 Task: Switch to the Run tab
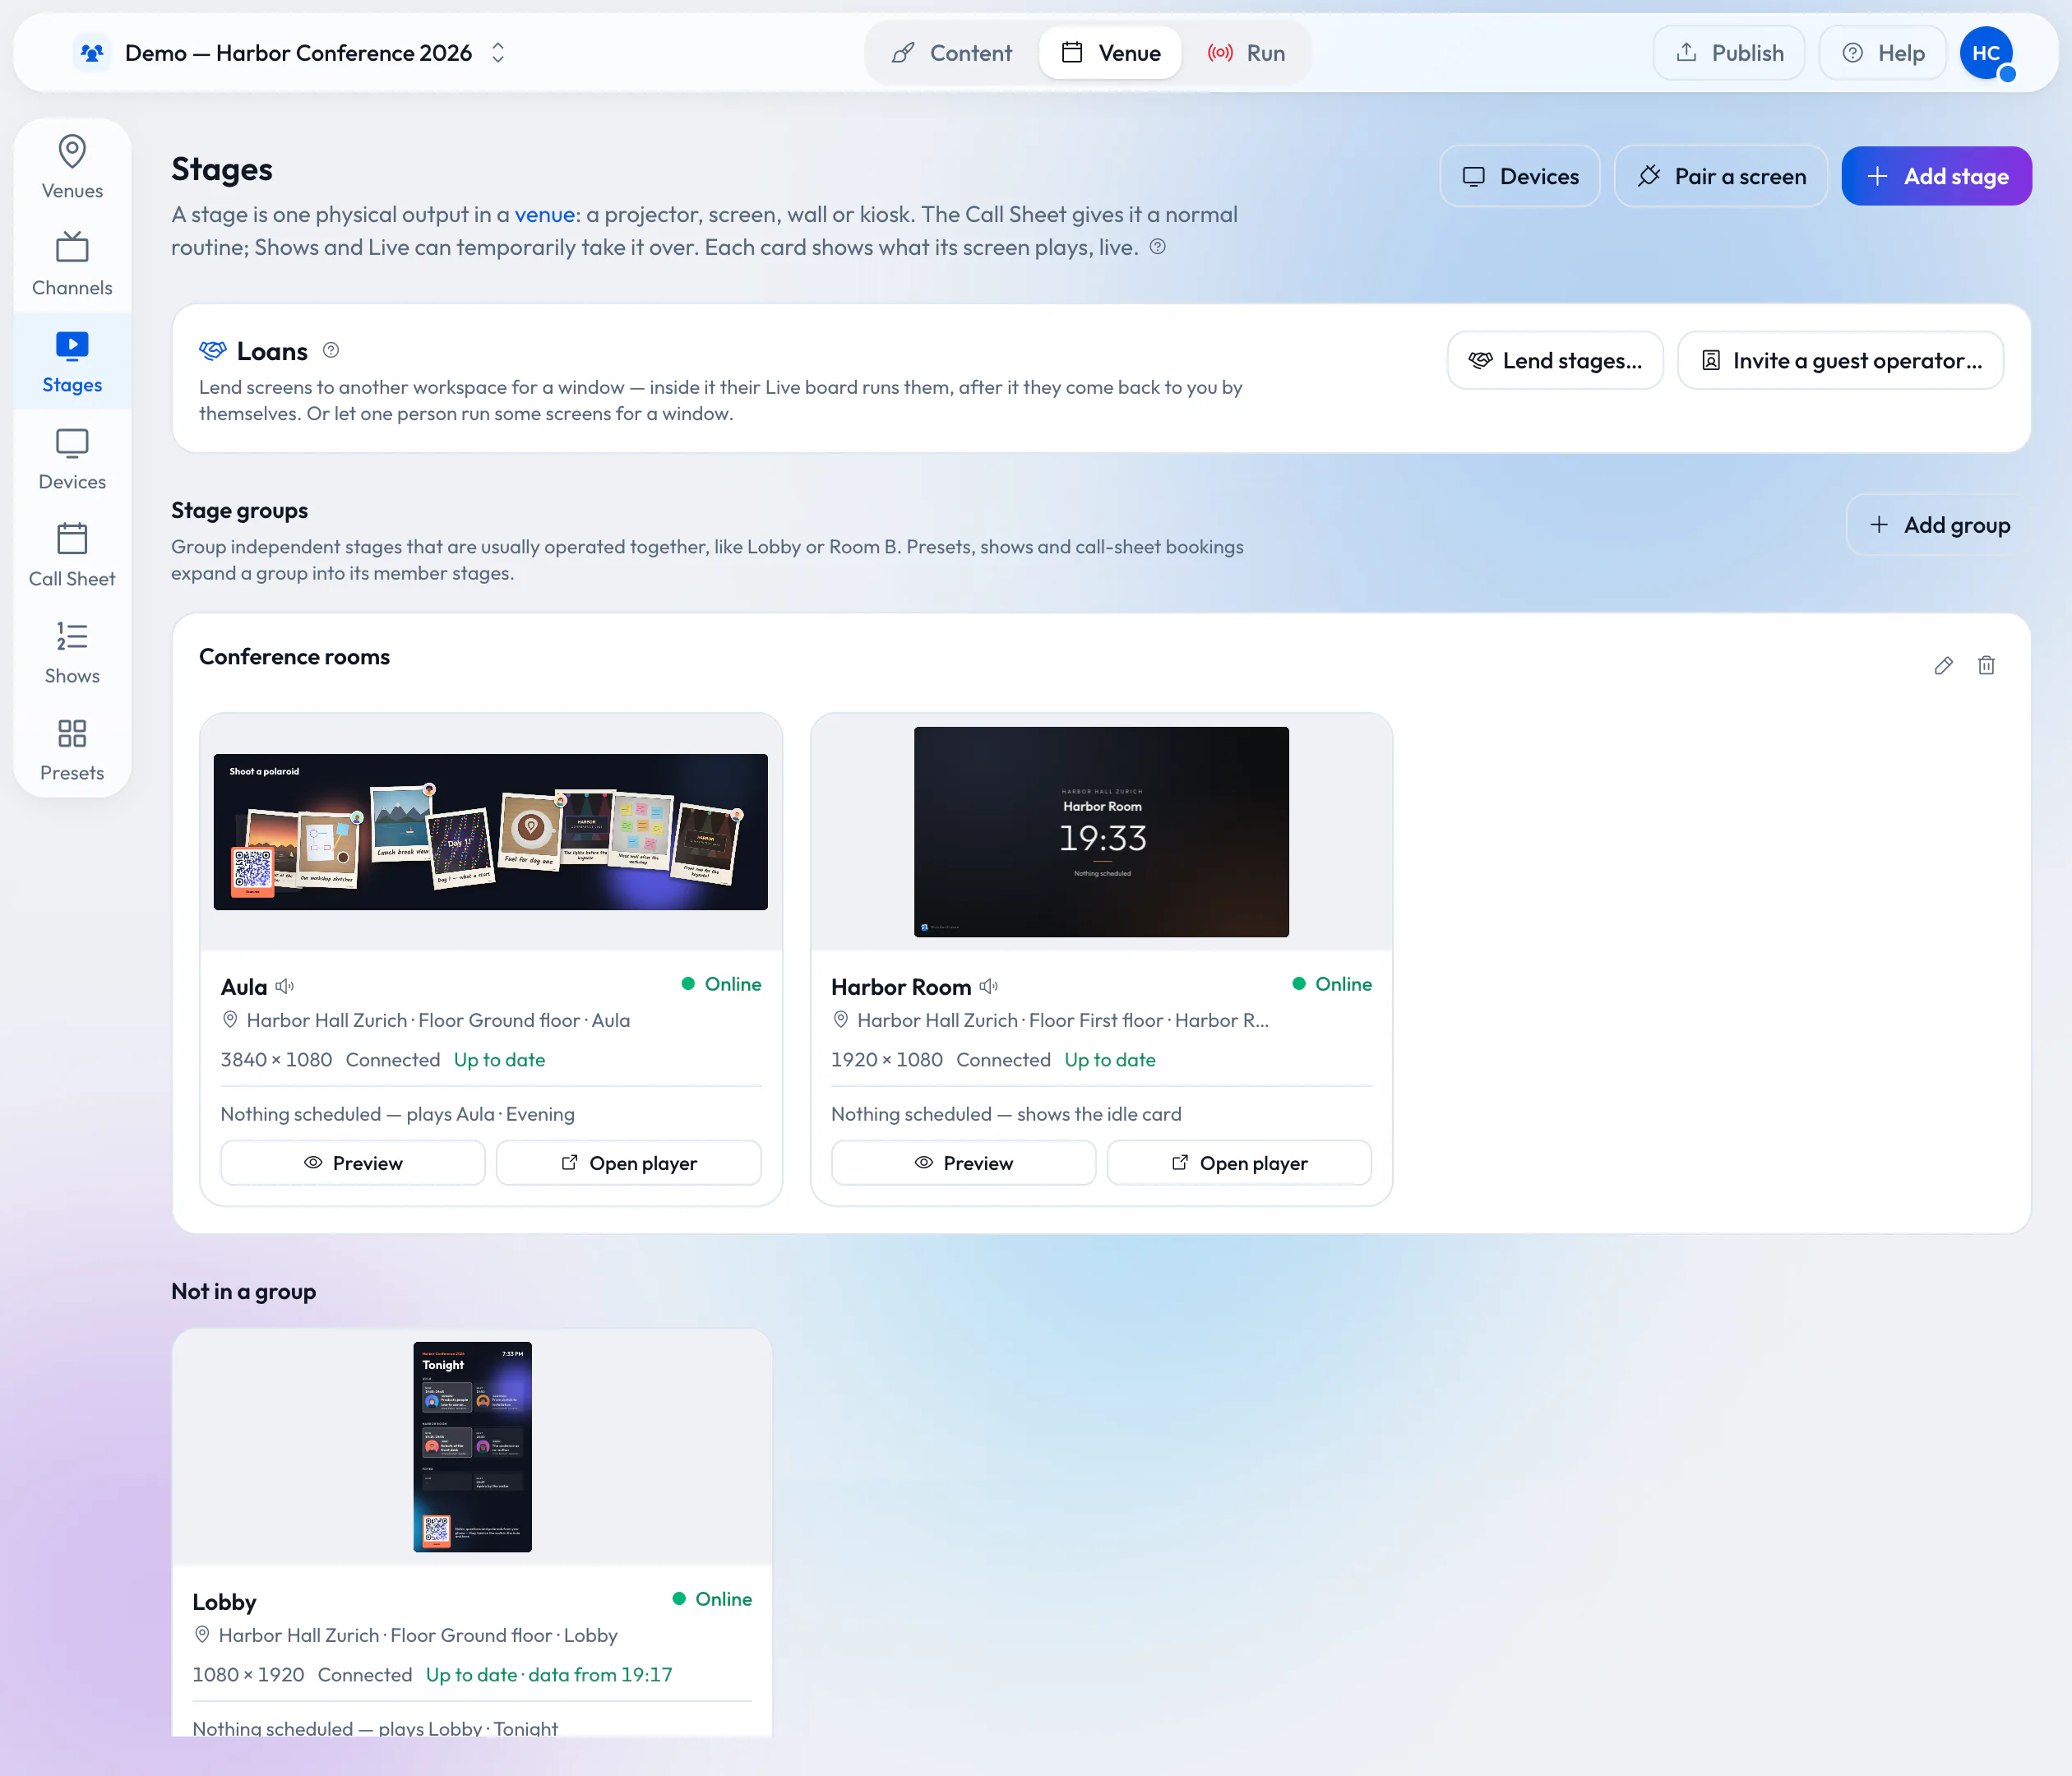tap(1246, 53)
